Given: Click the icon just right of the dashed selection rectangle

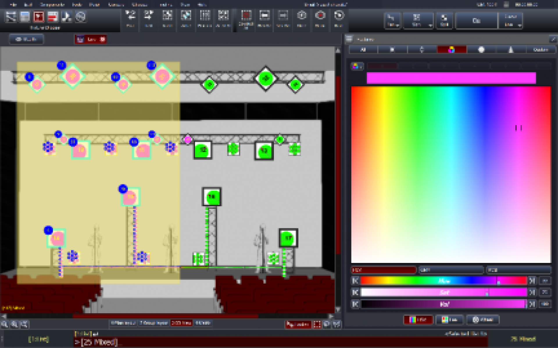Looking at the screenshot, I should (x=327, y=324).
